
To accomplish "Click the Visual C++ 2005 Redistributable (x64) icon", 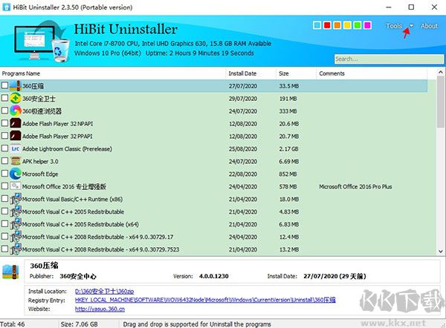I will pos(16,224).
